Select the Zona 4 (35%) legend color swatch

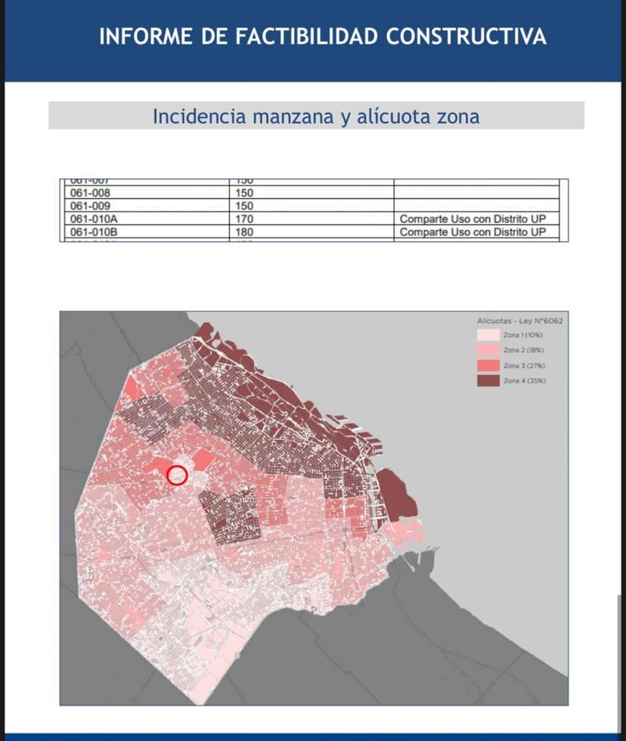point(490,381)
